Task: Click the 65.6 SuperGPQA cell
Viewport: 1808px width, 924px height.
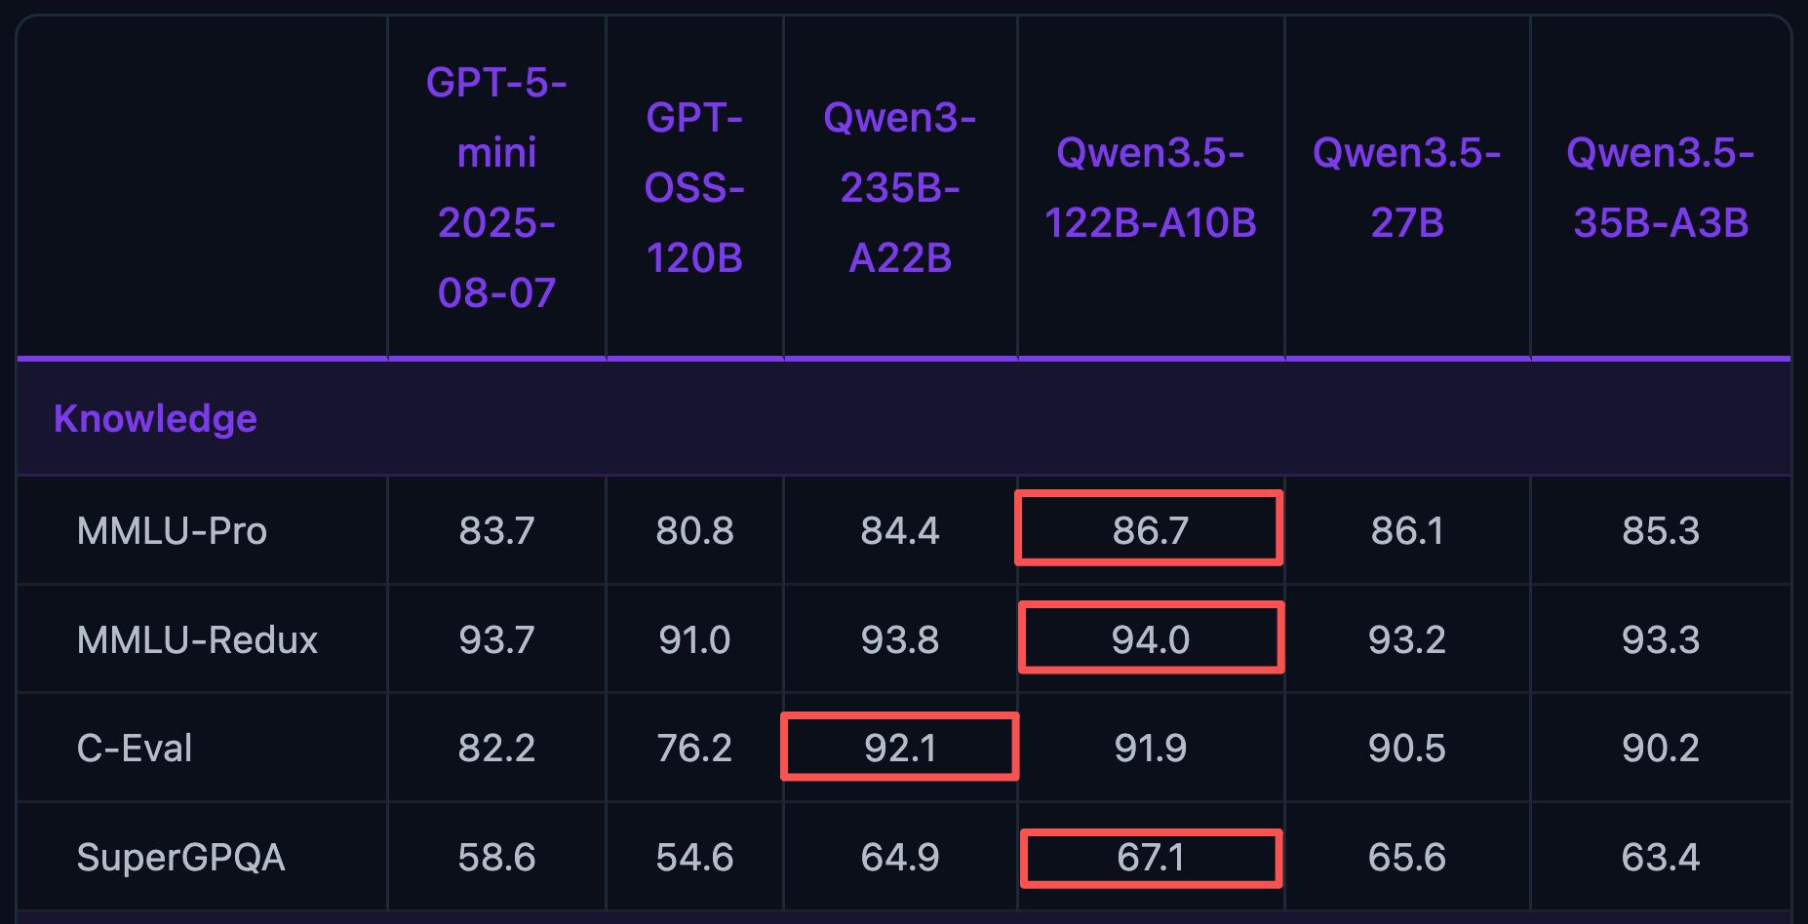Action: pyautogui.click(x=1406, y=857)
